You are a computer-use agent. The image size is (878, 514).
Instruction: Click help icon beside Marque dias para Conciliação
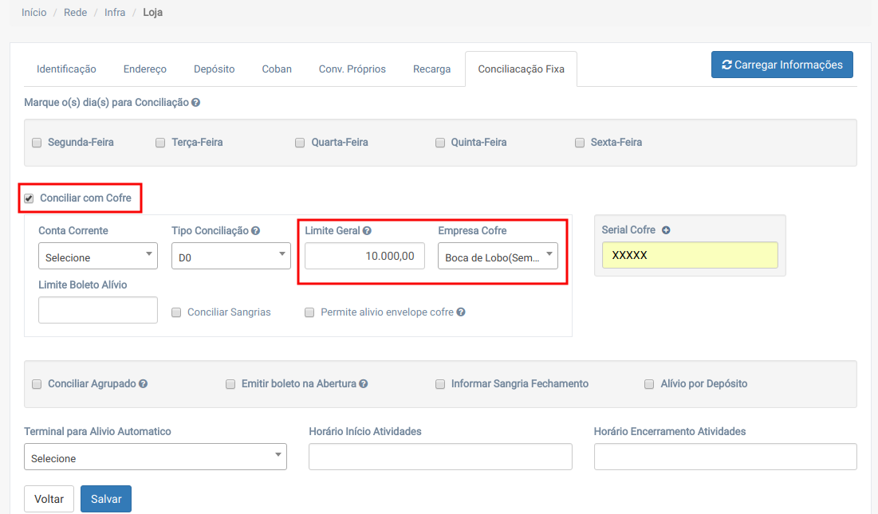pos(195,103)
